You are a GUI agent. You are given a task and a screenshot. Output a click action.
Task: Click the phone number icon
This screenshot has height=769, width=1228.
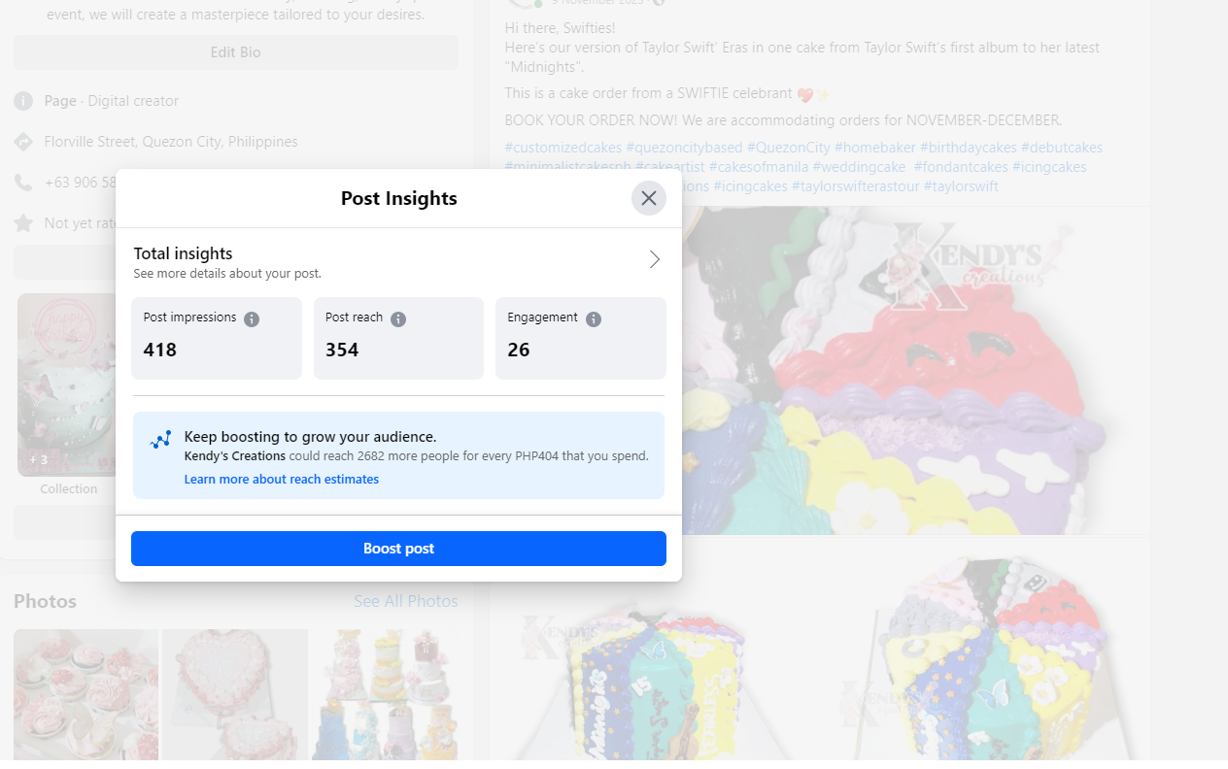pyautogui.click(x=23, y=183)
